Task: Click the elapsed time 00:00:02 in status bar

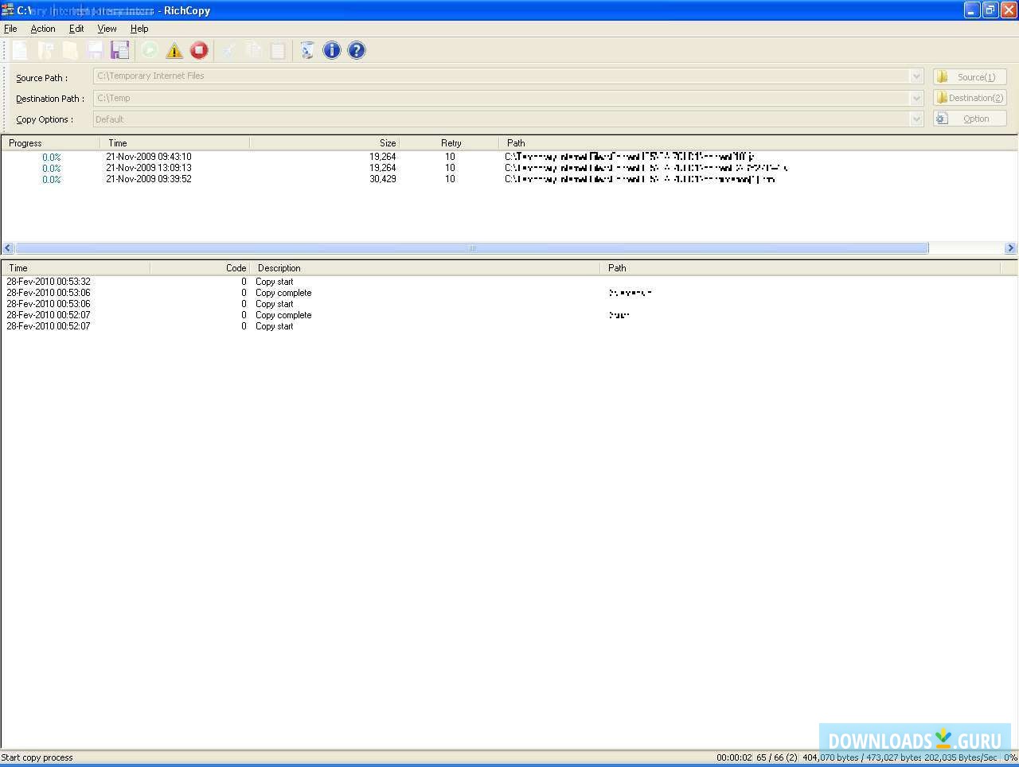Action: pos(734,757)
